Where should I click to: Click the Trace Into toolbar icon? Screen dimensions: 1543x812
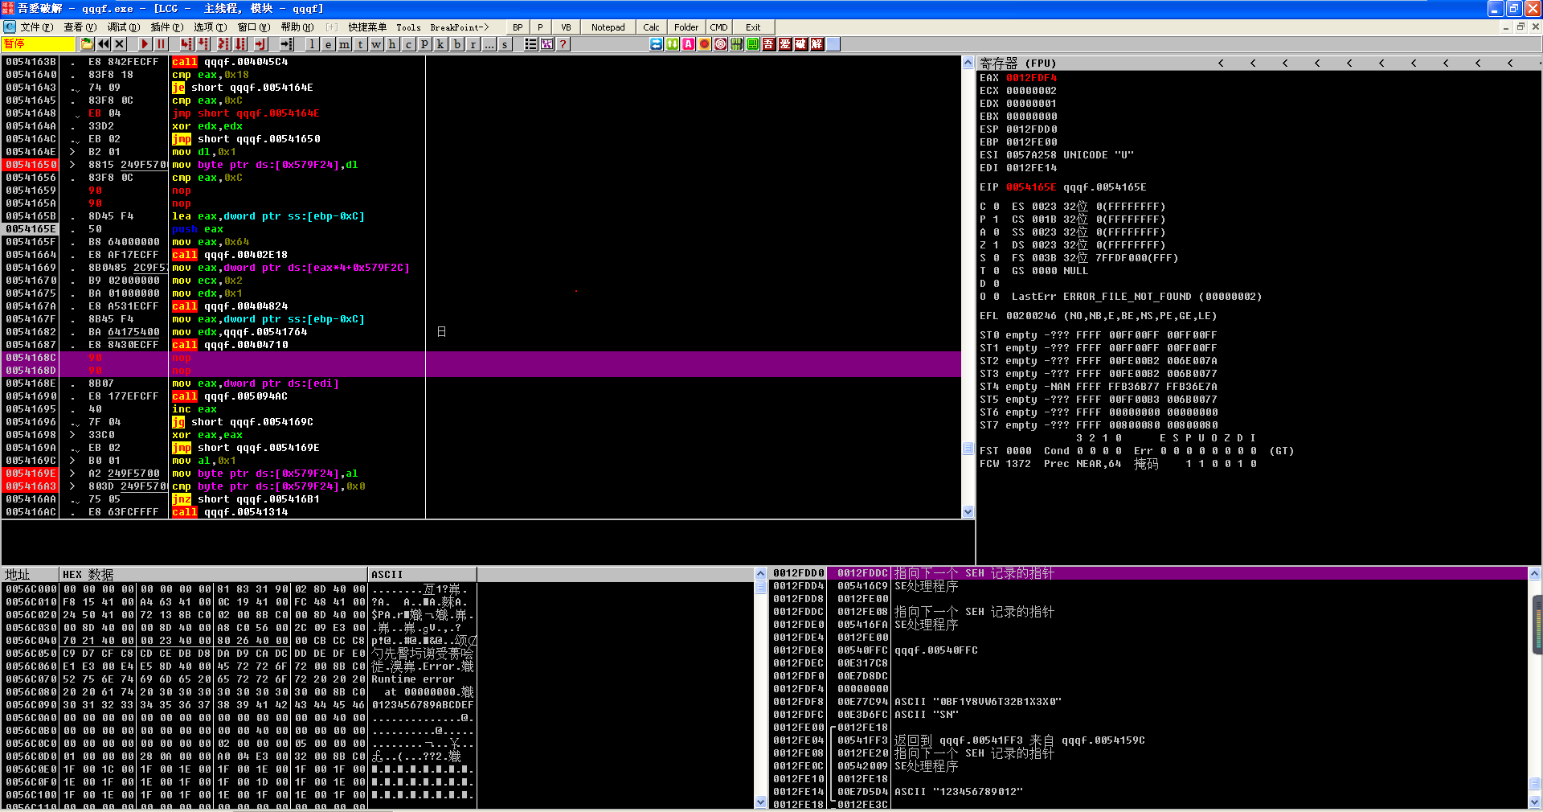(223, 44)
